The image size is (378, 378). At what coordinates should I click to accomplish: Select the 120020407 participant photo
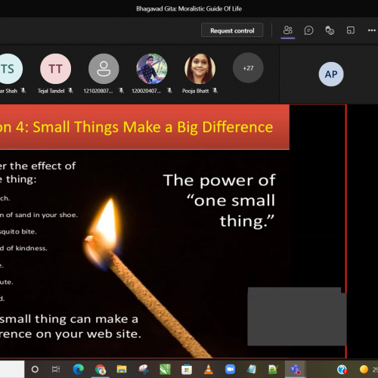pyautogui.click(x=152, y=69)
